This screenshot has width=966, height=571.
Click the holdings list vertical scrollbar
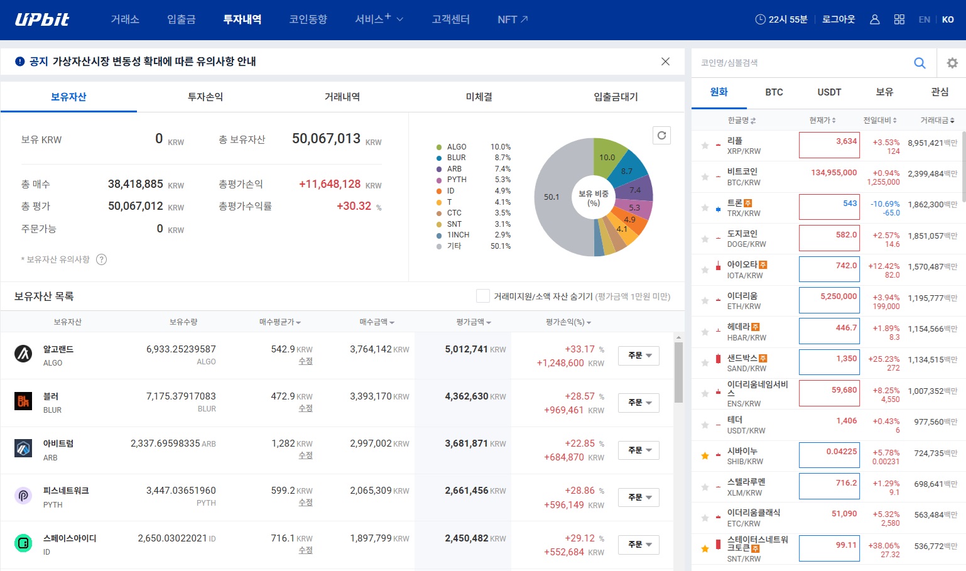[x=678, y=372]
